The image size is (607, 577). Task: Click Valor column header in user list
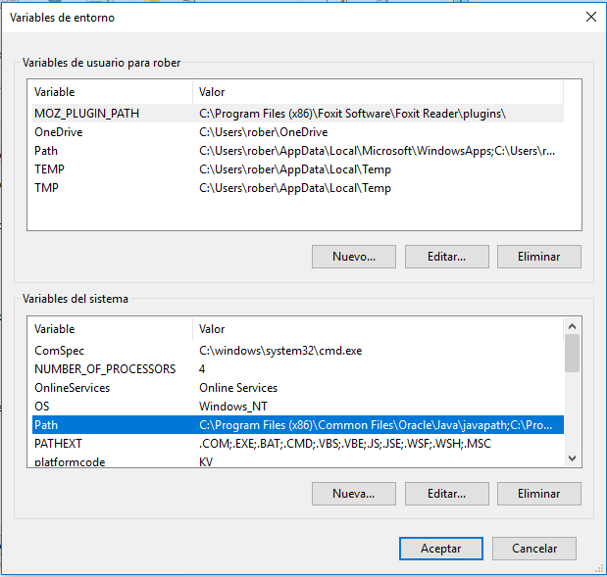[378, 92]
